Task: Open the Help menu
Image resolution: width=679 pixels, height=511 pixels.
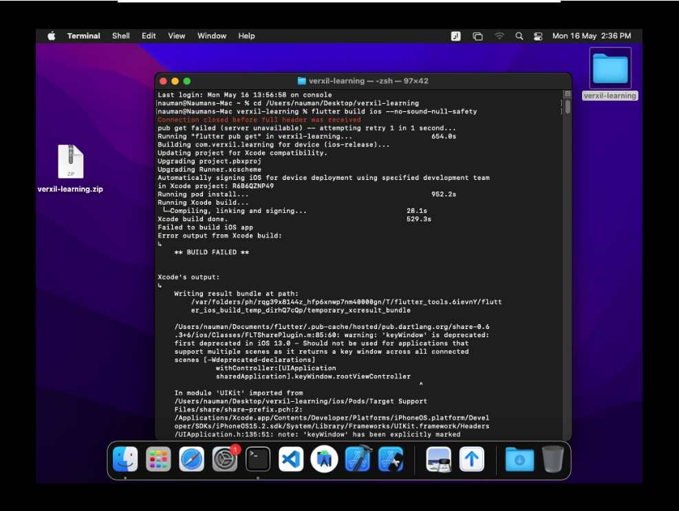Action: [246, 36]
